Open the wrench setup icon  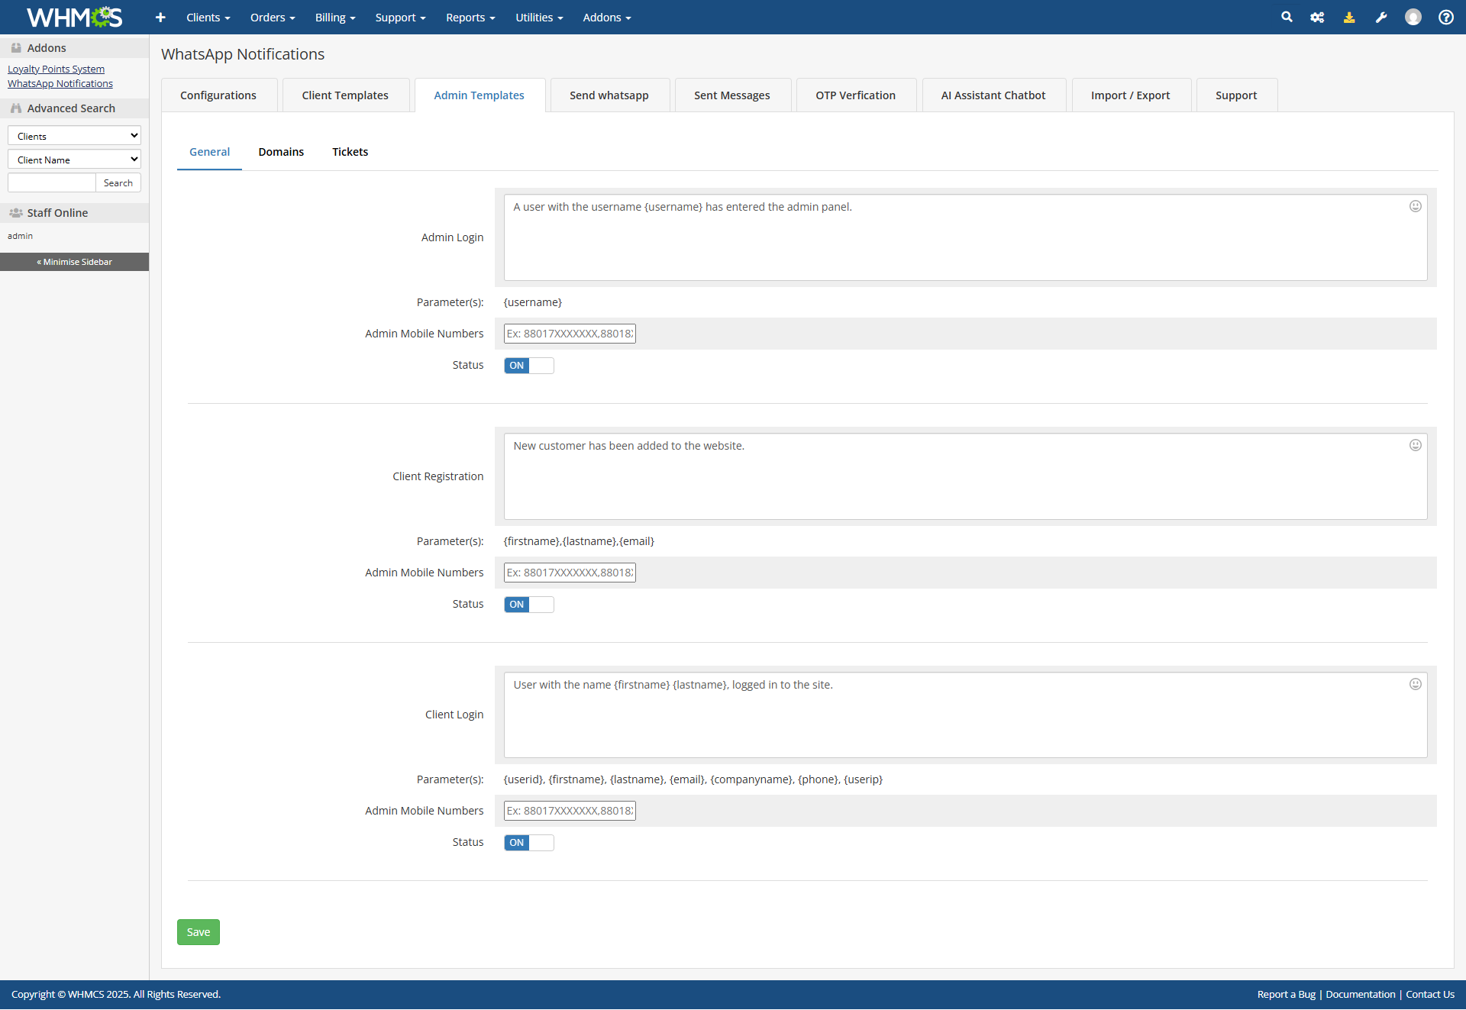point(1381,17)
